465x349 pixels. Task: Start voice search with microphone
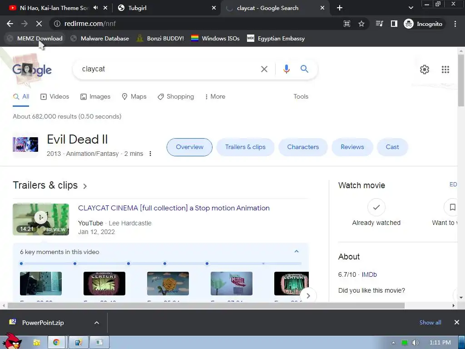(286, 69)
